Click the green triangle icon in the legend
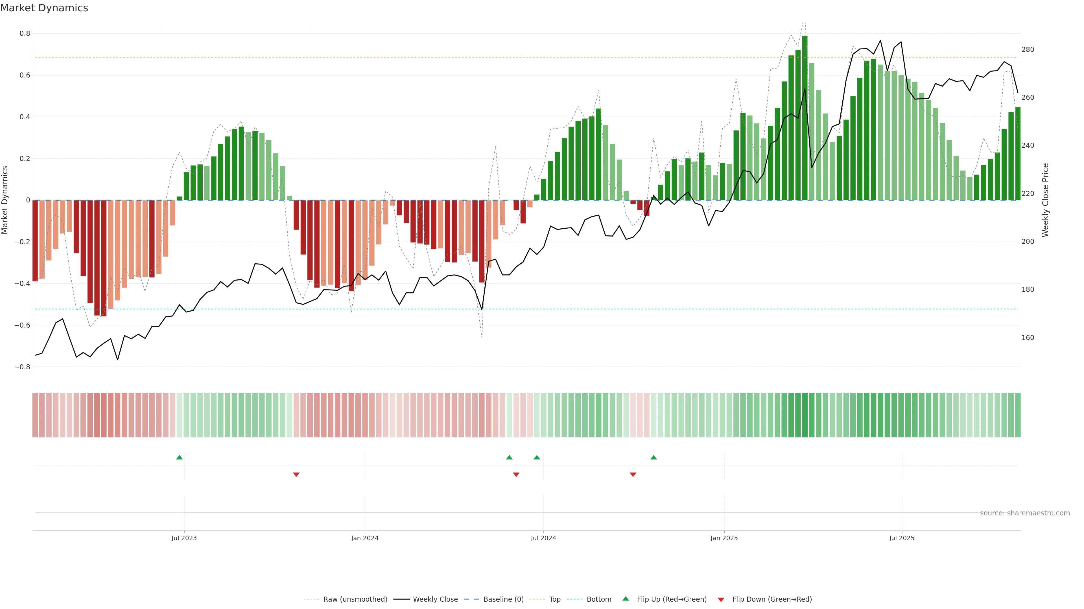The width and height of the screenshot is (1084, 609). (x=626, y=599)
